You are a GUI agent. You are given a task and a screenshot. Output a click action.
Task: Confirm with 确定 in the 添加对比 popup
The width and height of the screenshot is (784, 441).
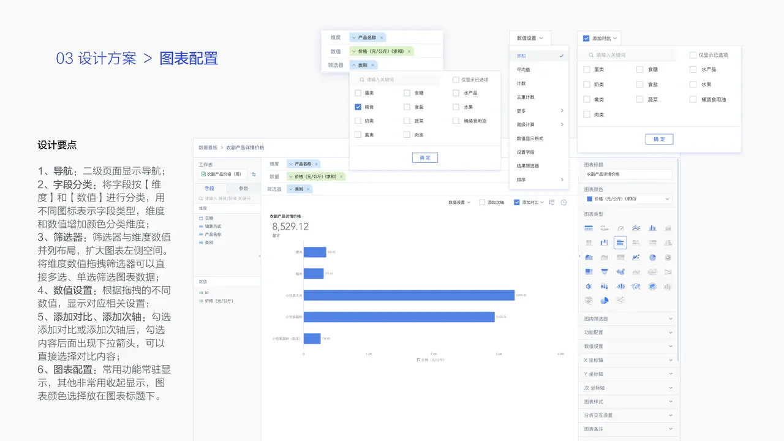[x=659, y=140]
